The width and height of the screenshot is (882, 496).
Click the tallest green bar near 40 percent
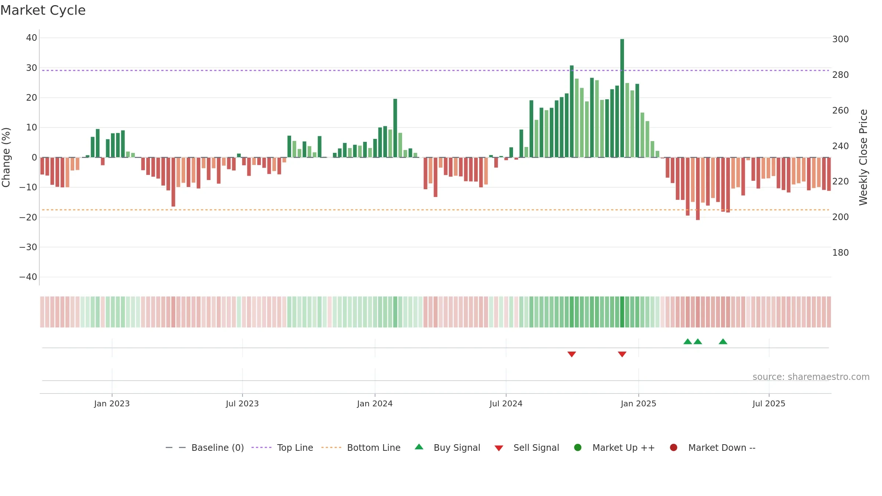tap(622, 98)
